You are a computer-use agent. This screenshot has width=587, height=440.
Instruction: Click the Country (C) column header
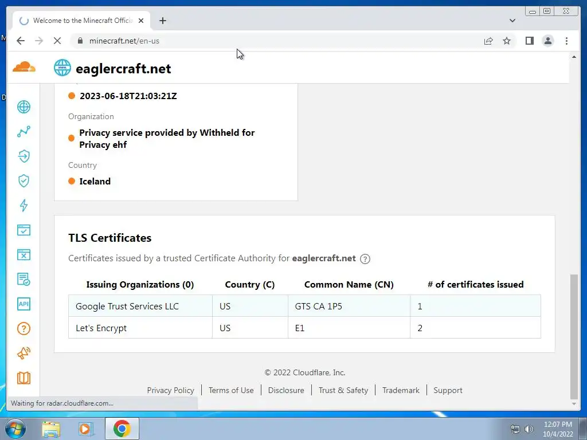(x=250, y=285)
